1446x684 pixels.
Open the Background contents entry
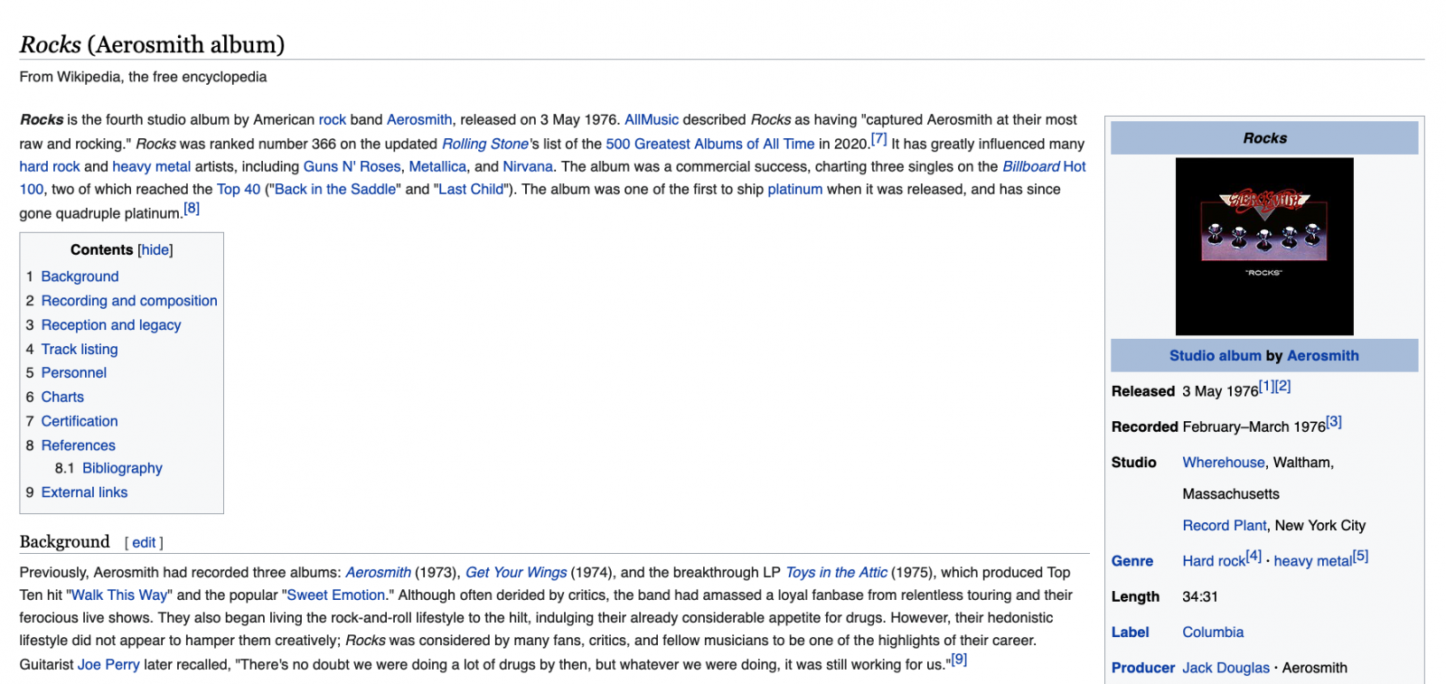pos(80,276)
